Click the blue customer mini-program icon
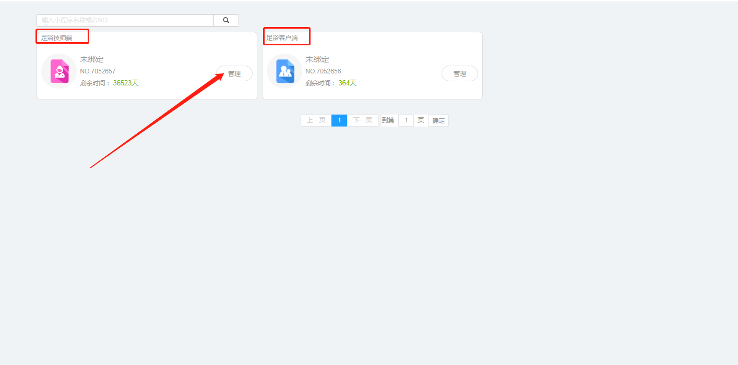The image size is (738, 365). coord(285,71)
